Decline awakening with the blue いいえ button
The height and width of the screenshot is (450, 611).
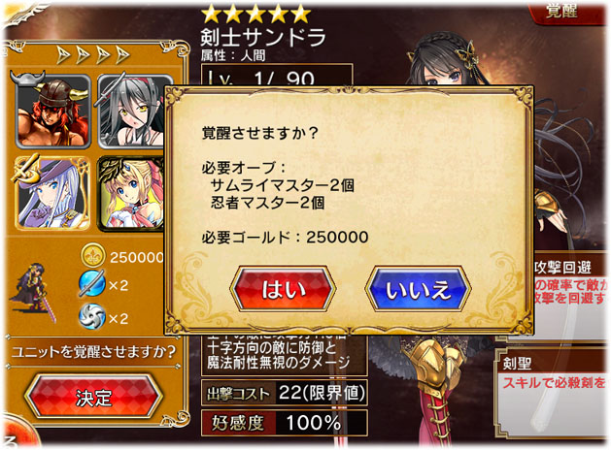click(418, 289)
